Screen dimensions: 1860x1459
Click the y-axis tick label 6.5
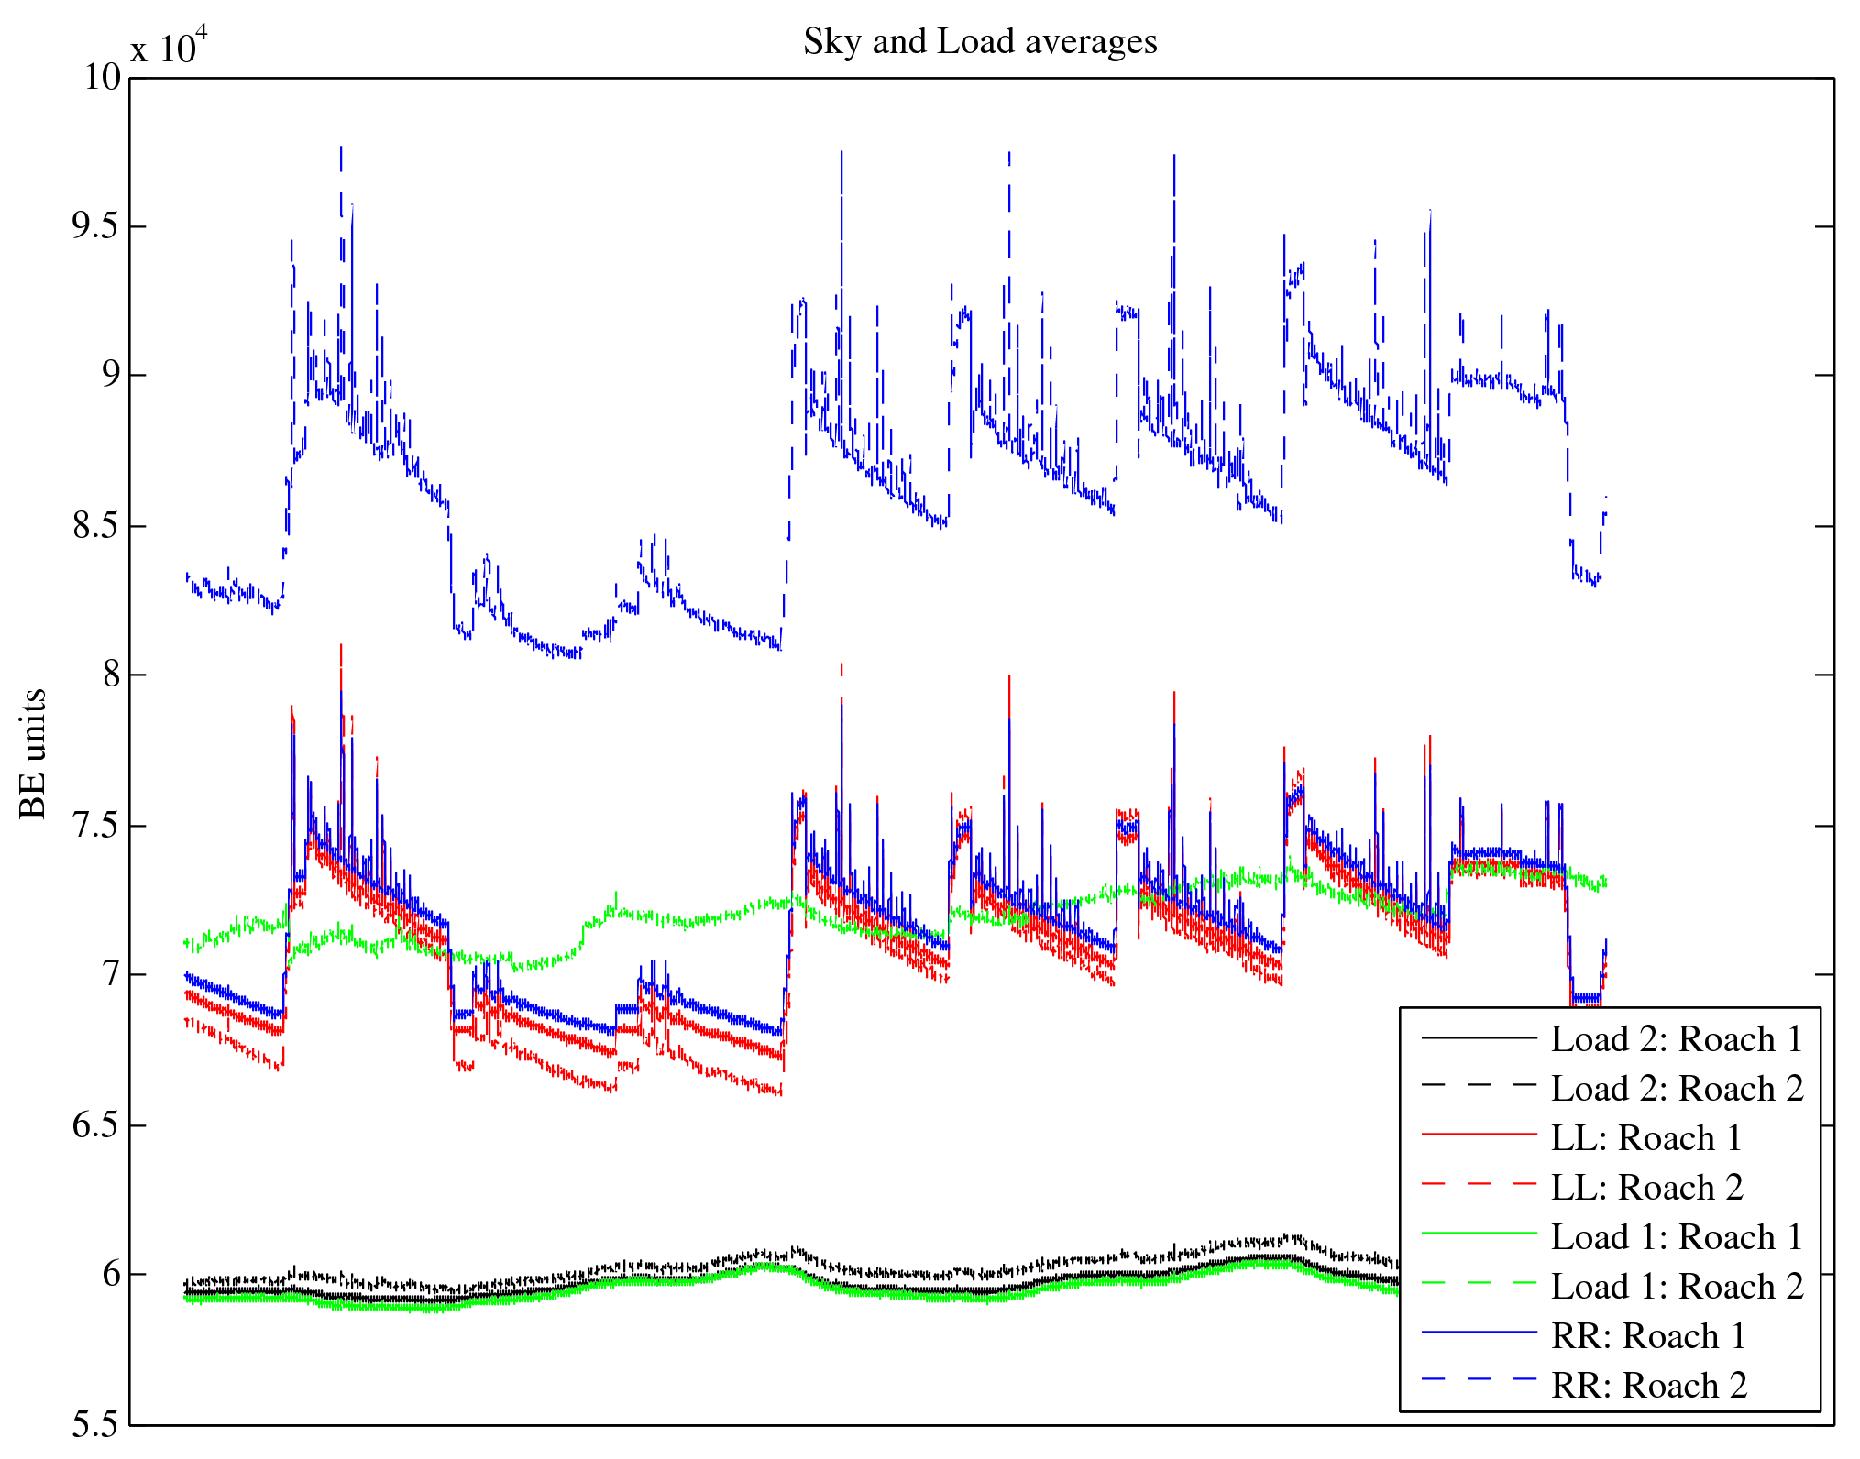[95, 1125]
